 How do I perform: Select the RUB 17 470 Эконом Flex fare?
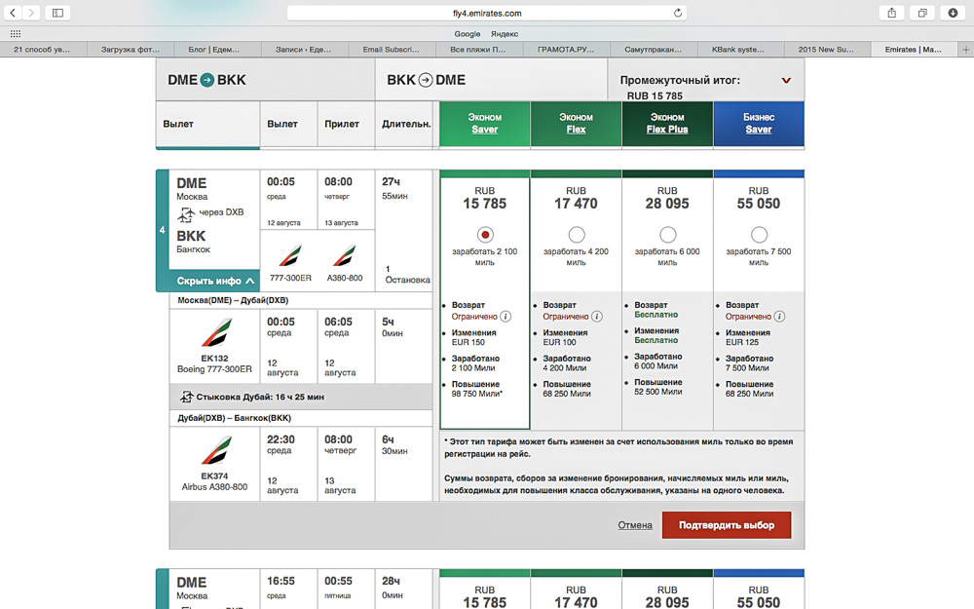[x=576, y=235]
